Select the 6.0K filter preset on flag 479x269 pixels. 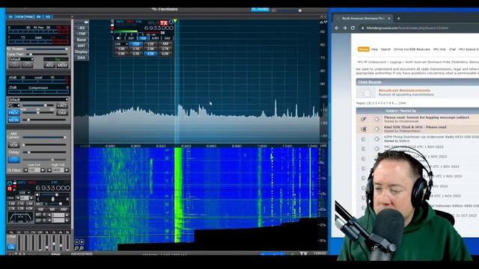coord(165,54)
